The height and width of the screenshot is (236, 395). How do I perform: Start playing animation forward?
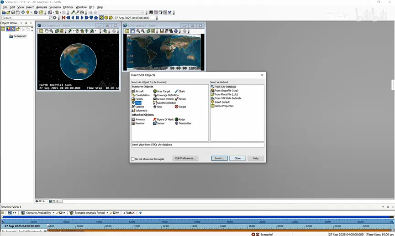[x=82, y=18]
